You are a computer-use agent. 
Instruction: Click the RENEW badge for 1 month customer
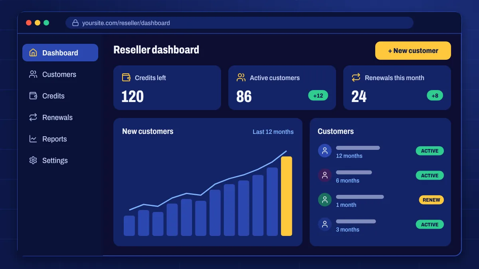[x=431, y=200]
